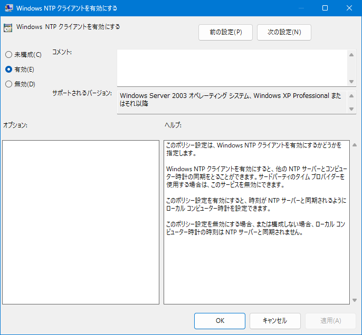Click help pane scroll up arrow
This screenshot has height=335, width=362.
click(x=355, y=145)
